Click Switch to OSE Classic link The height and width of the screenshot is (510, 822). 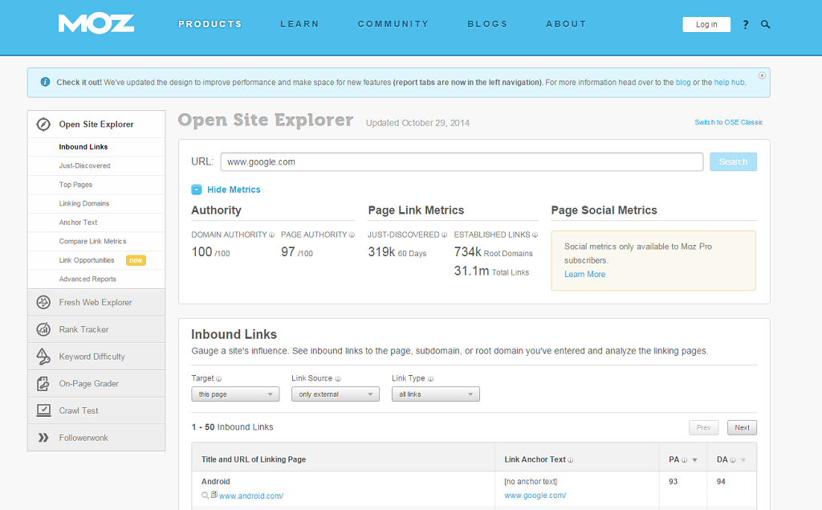coord(729,122)
